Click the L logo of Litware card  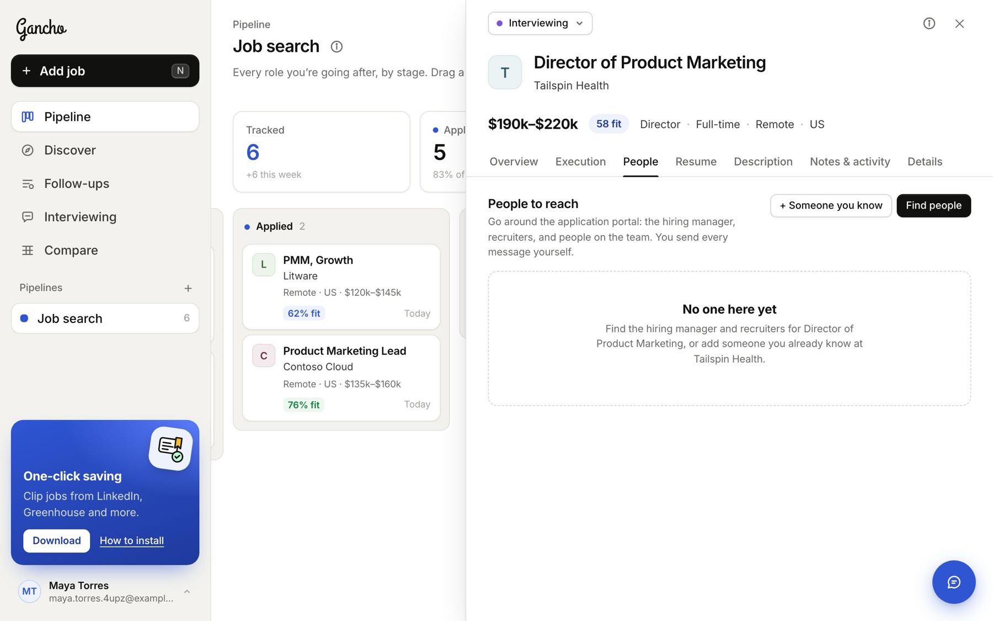[264, 264]
